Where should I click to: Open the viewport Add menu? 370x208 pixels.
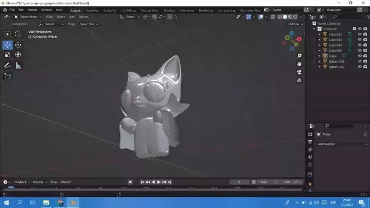click(x=72, y=17)
